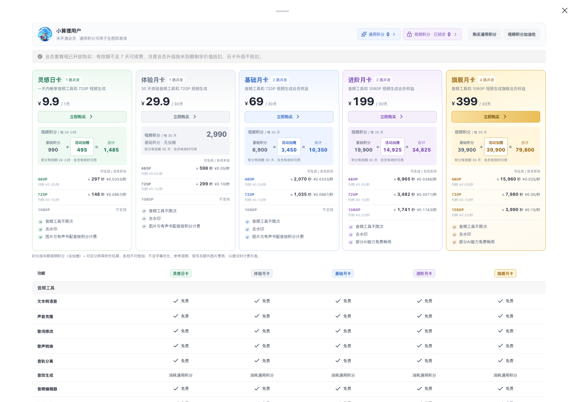Click 购买通用积分 button
The height and width of the screenshot is (402, 578).
click(x=484, y=35)
